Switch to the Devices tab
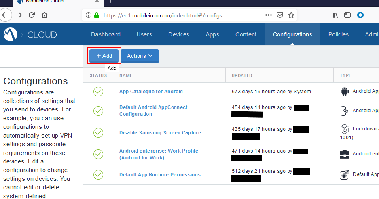This screenshot has height=199, width=379. 178,34
